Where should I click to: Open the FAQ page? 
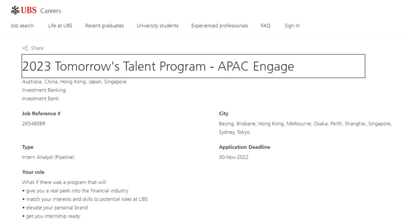(x=266, y=26)
